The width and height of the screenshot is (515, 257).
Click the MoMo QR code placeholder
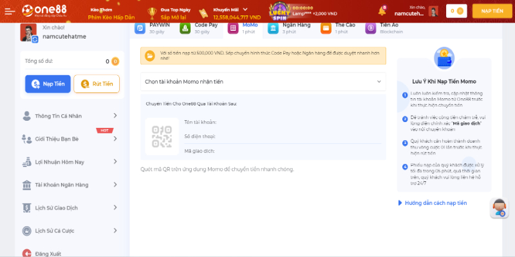pyautogui.click(x=162, y=136)
